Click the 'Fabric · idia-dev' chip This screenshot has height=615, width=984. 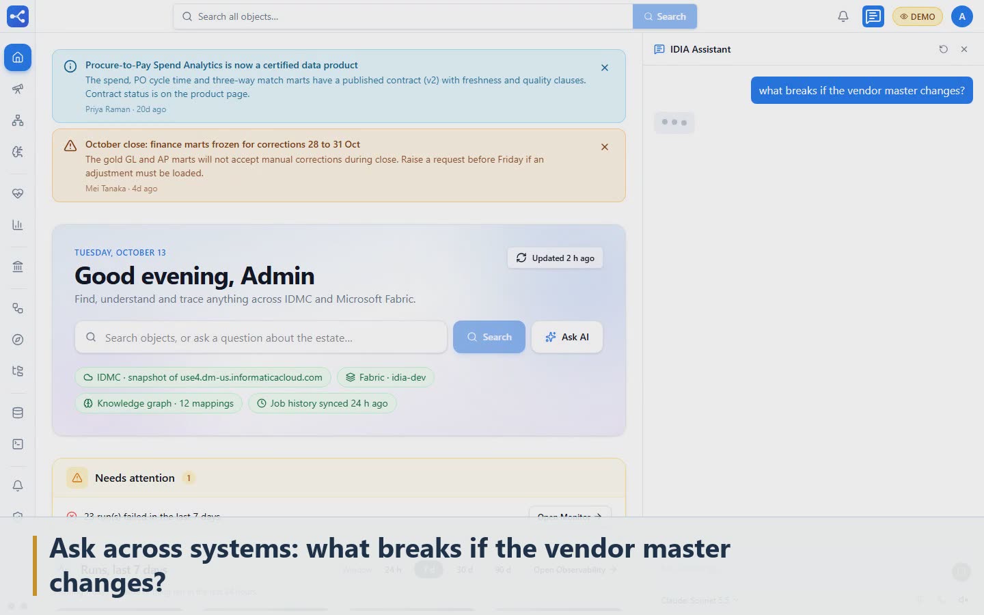click(x=385, y=377)
